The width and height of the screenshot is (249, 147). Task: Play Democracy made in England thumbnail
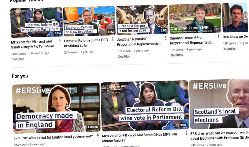56,108
